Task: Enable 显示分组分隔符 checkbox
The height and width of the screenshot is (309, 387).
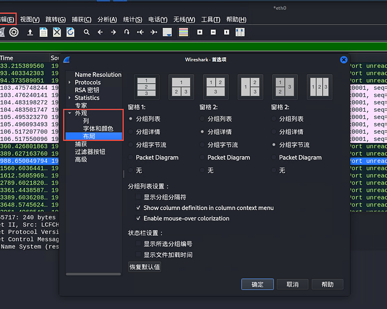Action: click(x=139, y=197)
